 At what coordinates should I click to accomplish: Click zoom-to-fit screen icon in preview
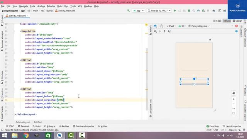click(233, 113)
